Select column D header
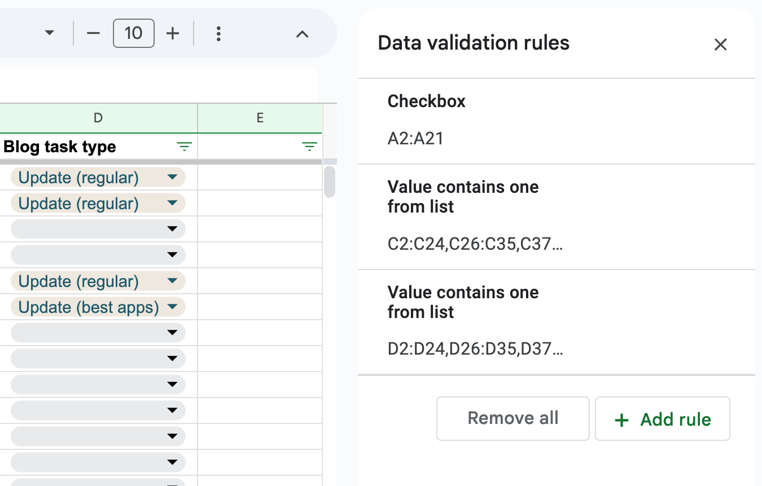Viewport: 762px width, 486px height. pos(98,118)
